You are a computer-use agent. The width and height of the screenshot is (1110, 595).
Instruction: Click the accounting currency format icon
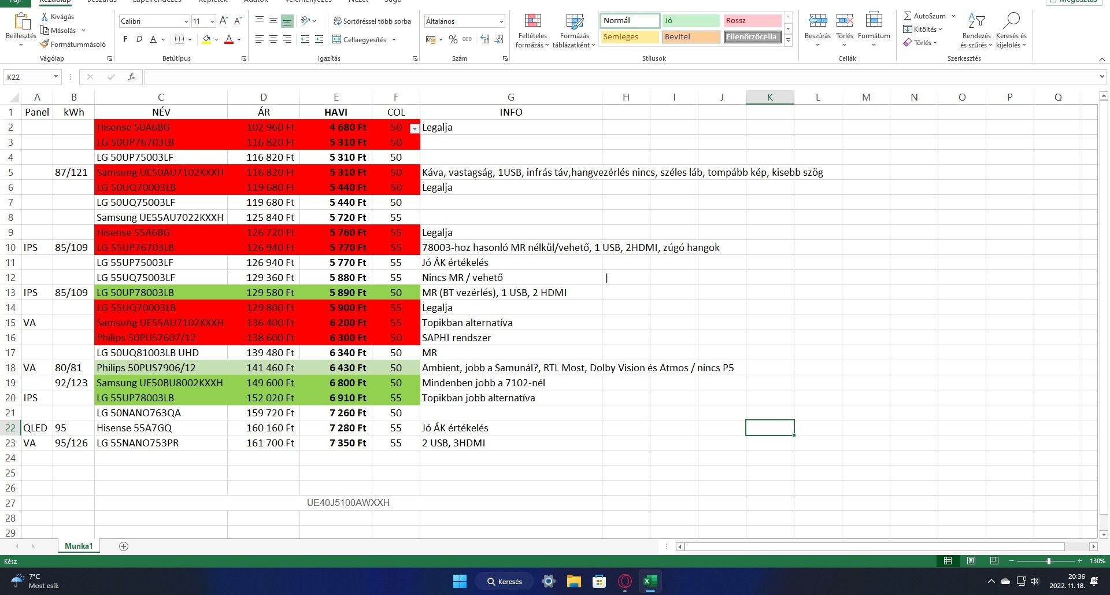click(x=431, y=39)
